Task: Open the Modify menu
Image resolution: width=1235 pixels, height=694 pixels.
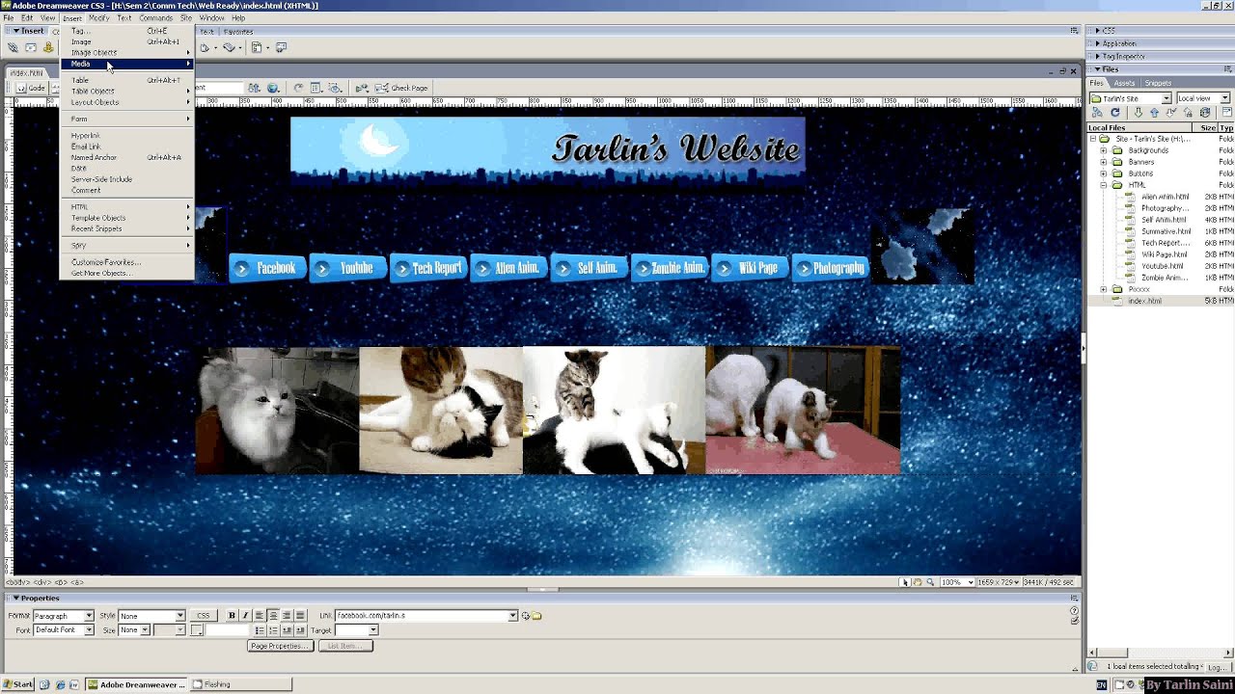Action: pos(98,18)
